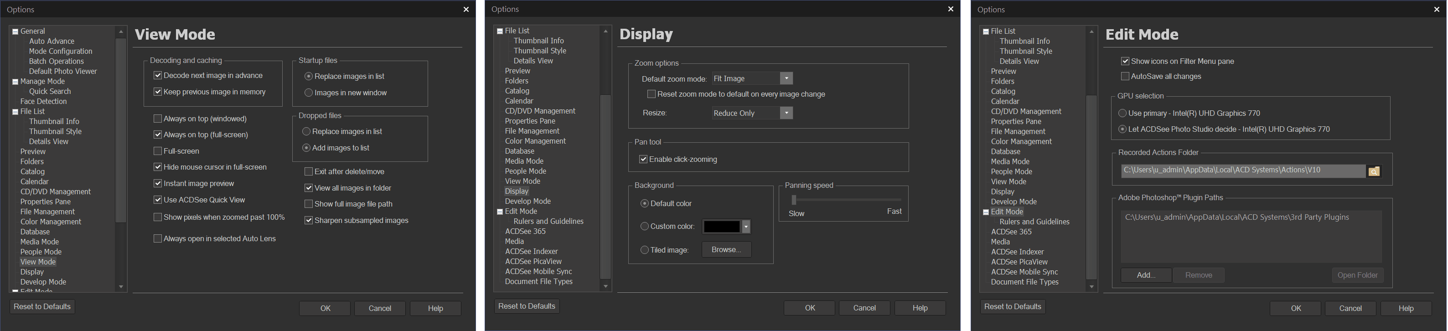Screen dimensions: 1448x331
Task: Select the Images in new window option
Action: pos(309,93)
